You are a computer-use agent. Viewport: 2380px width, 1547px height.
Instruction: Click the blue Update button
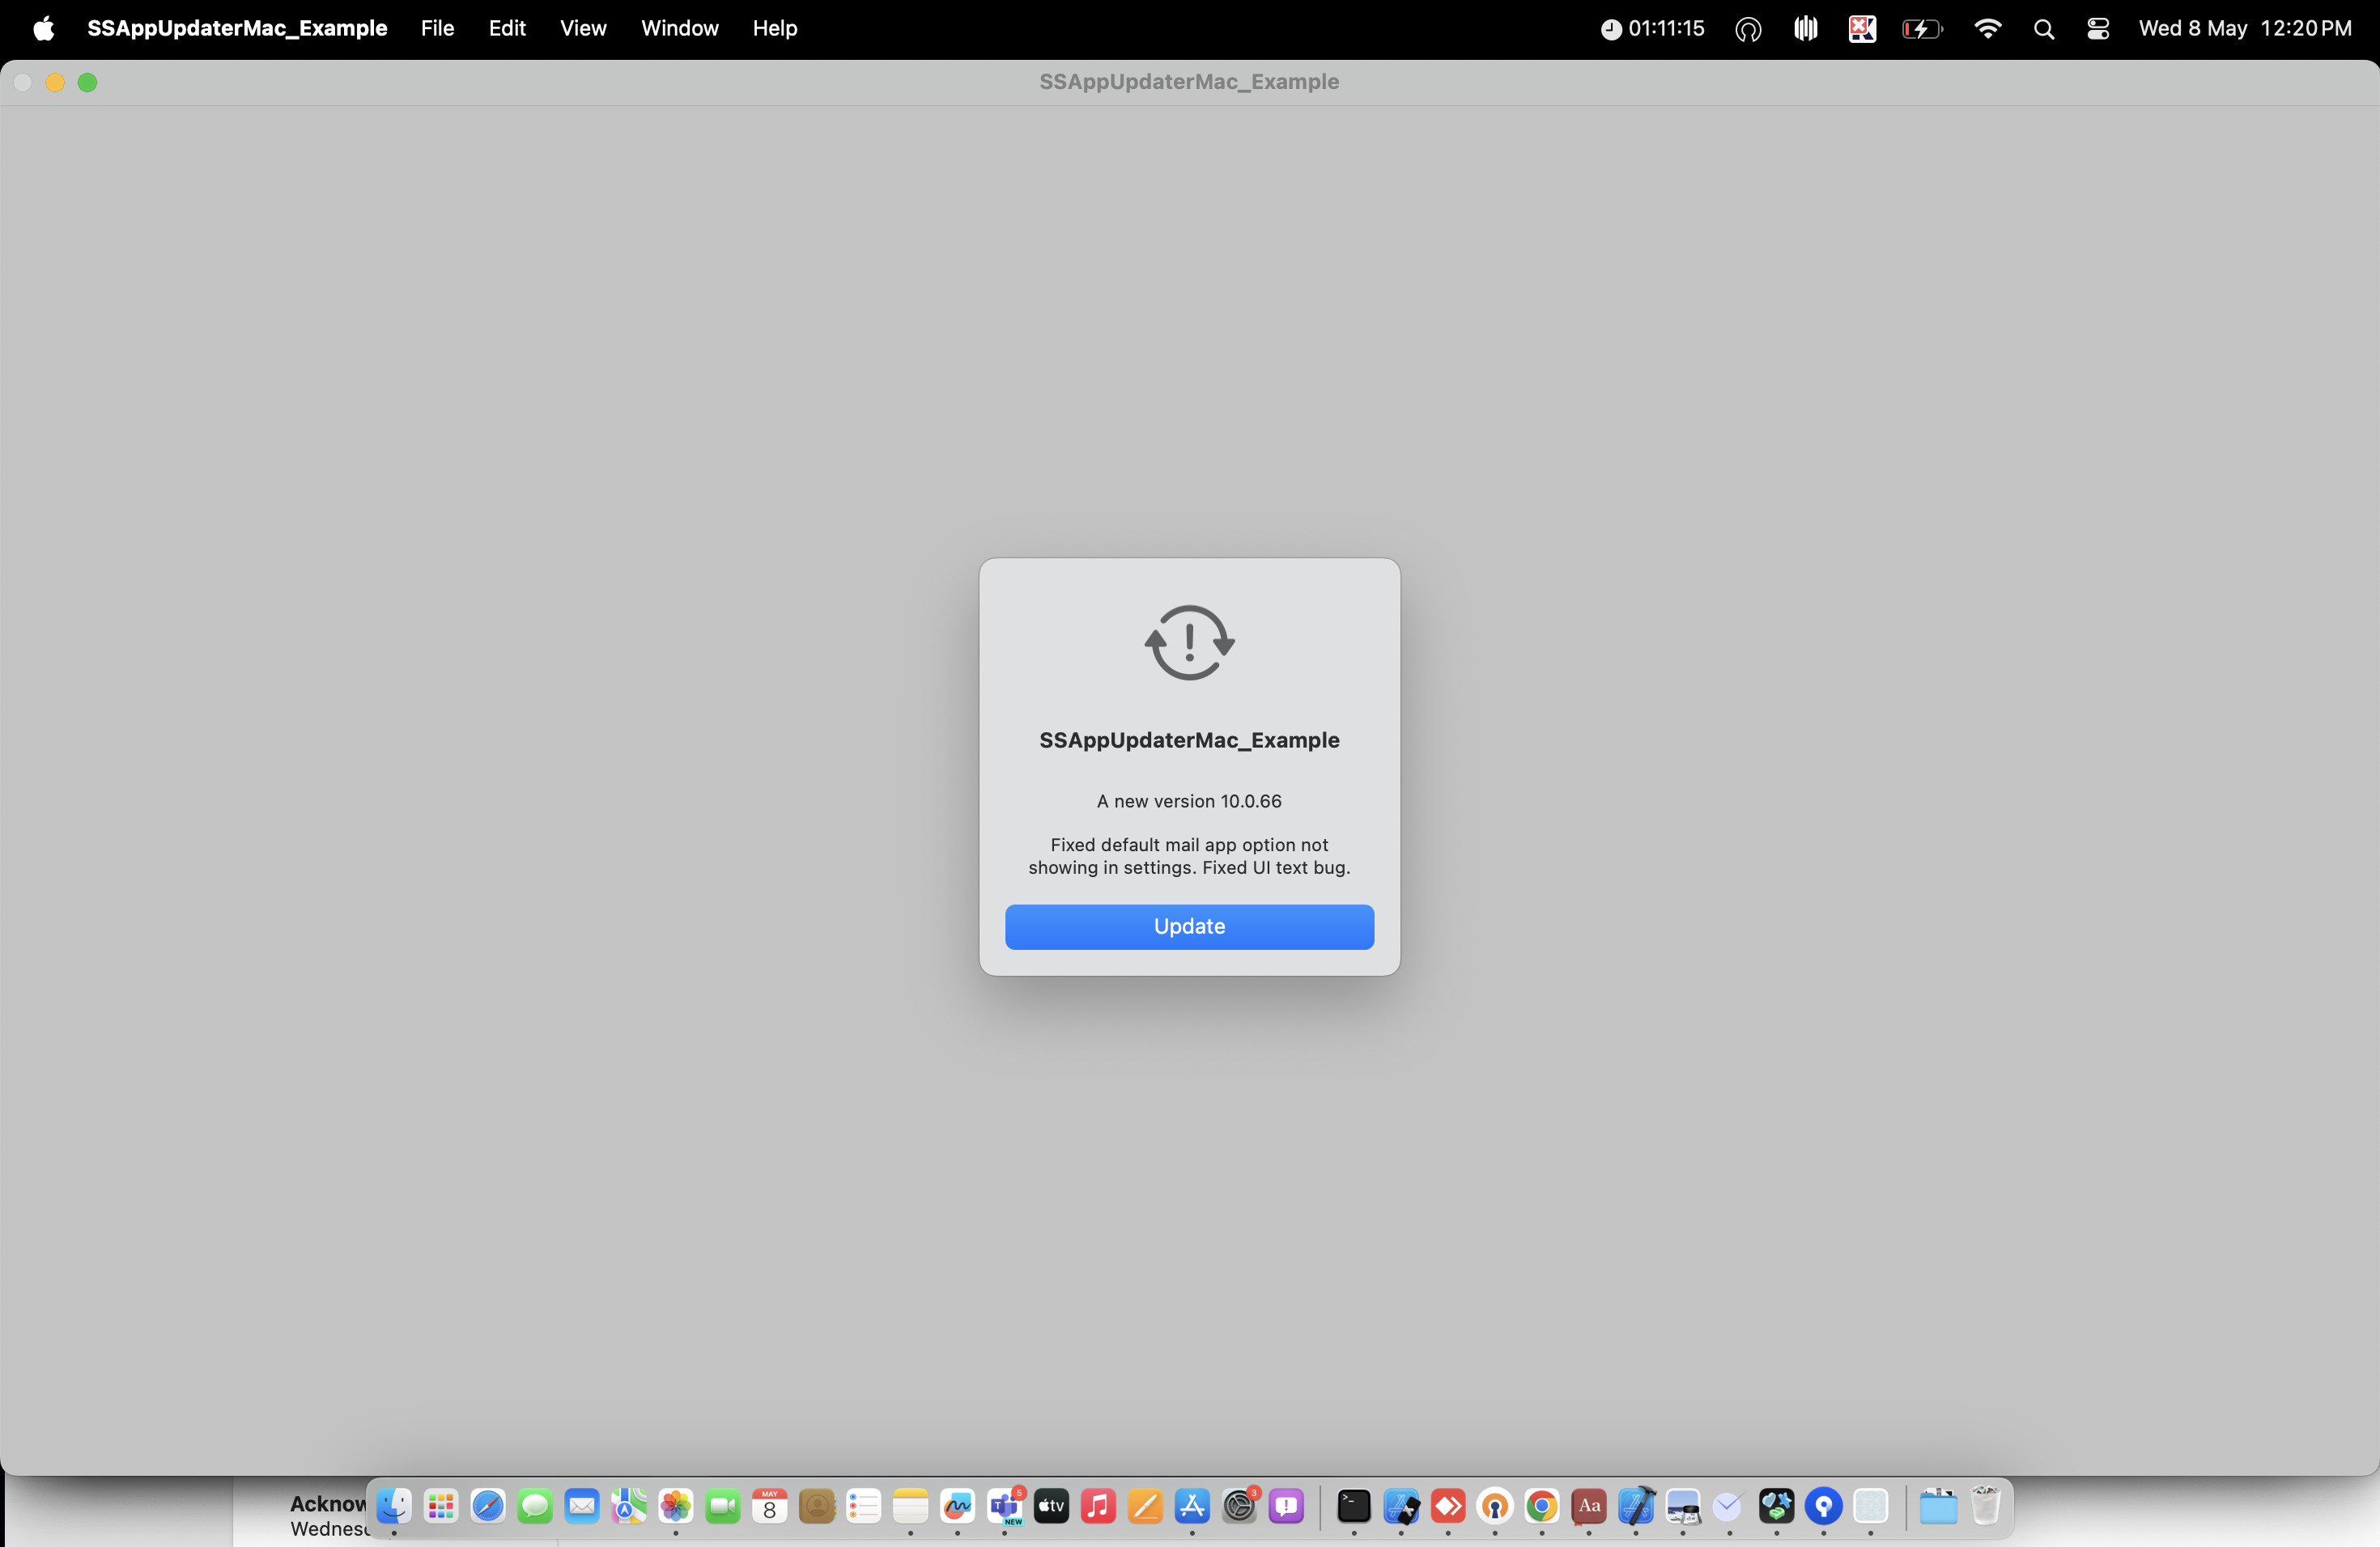[x=1188, y=926]
